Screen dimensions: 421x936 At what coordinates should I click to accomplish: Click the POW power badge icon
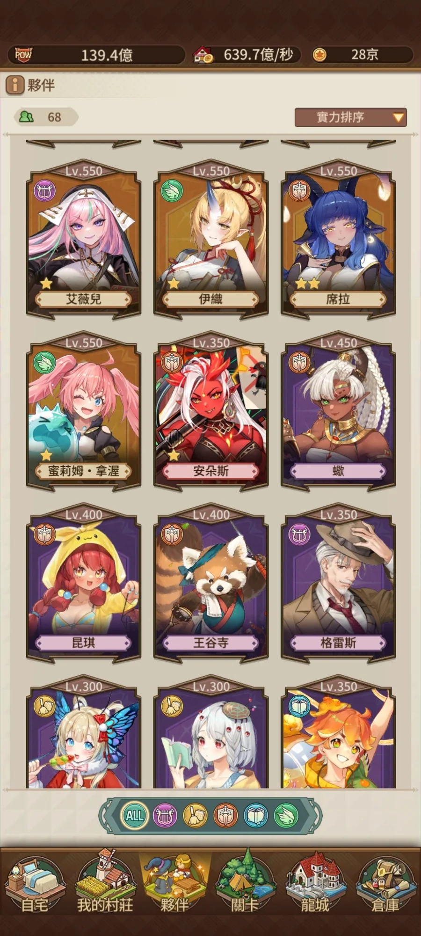(x=23, y=54)
